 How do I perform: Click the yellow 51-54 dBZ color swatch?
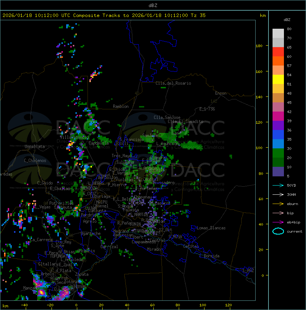click(278, 80)
